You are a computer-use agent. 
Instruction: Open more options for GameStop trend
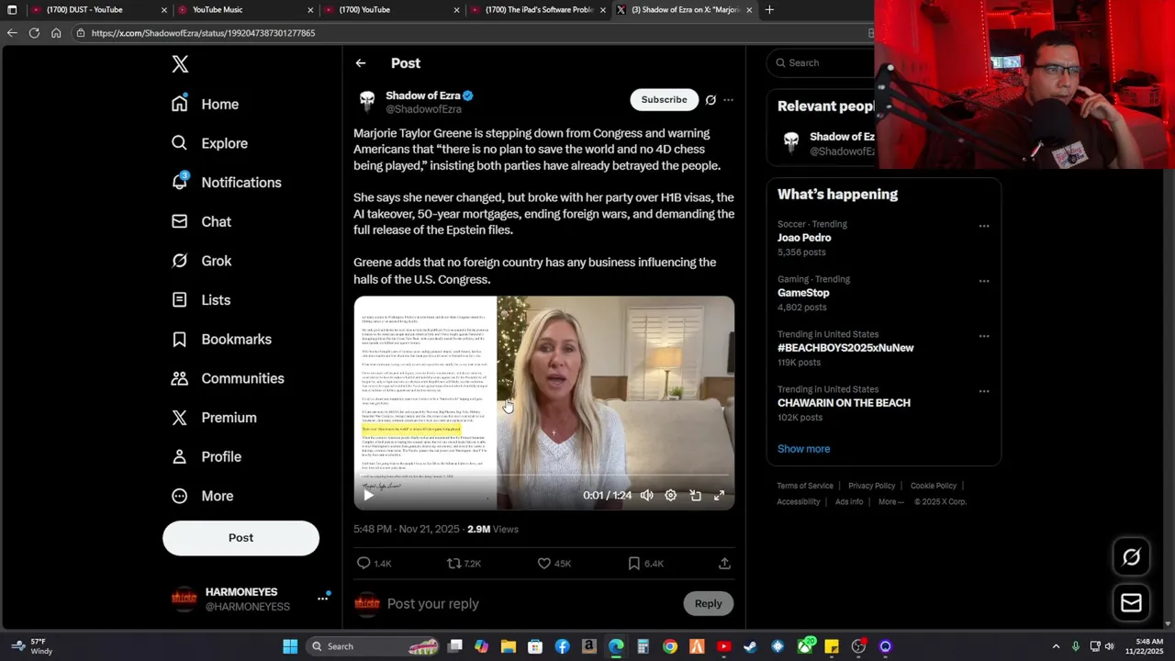coord(984,281)
